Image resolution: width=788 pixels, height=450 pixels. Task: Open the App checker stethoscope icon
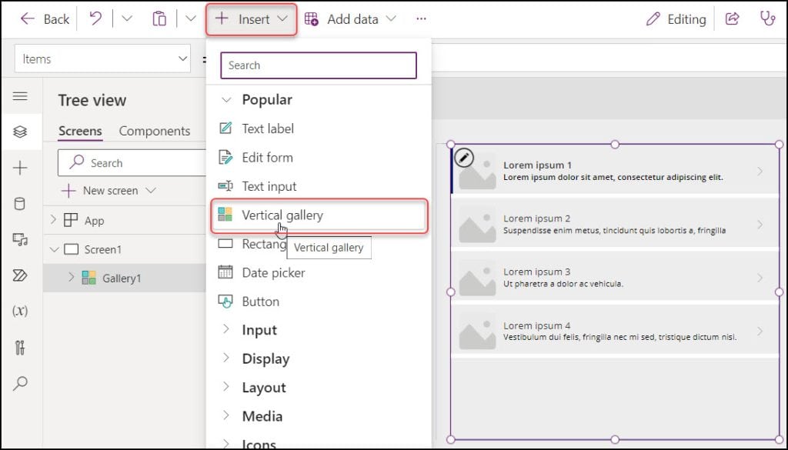coord(767,19)
